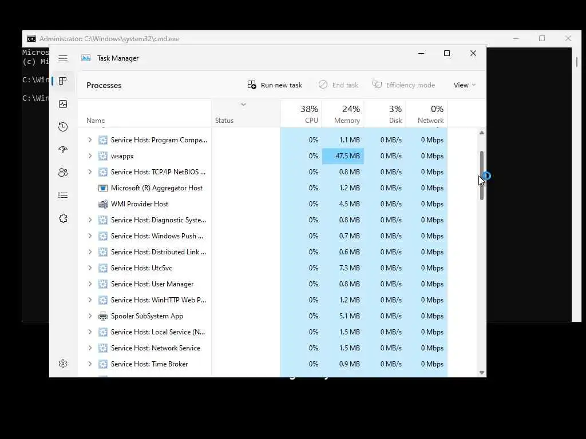Sort processes by Disk column header
586x439 pixels.
coord(385,114)
